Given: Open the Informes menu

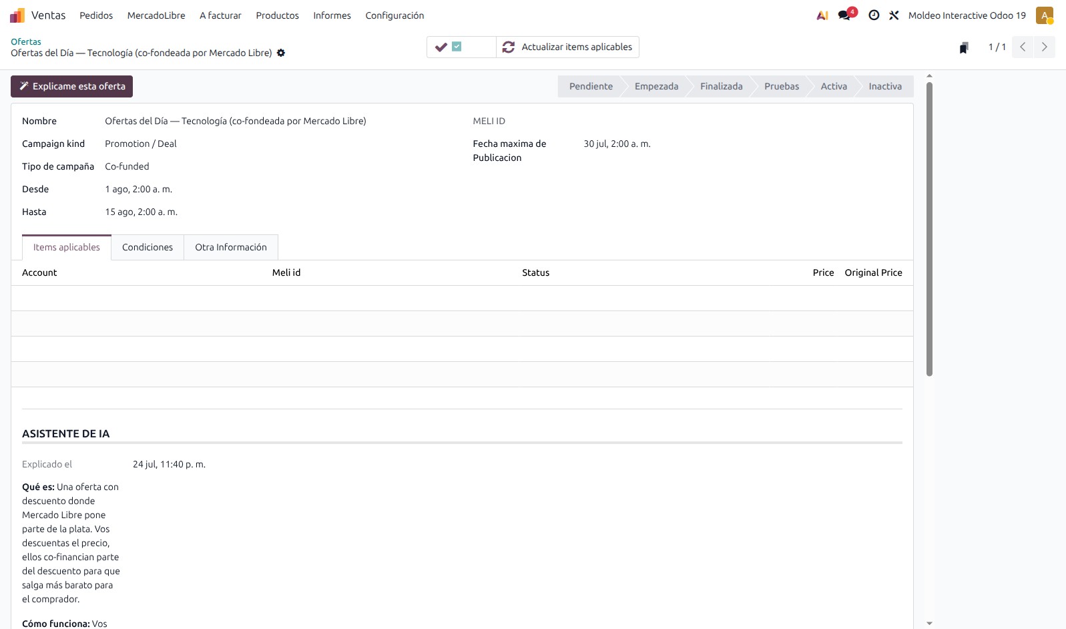Looking at the screenshot, I should [x=332, y=15].
